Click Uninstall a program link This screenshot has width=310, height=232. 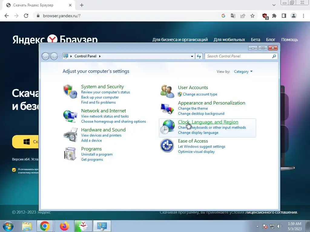[97, 154]
